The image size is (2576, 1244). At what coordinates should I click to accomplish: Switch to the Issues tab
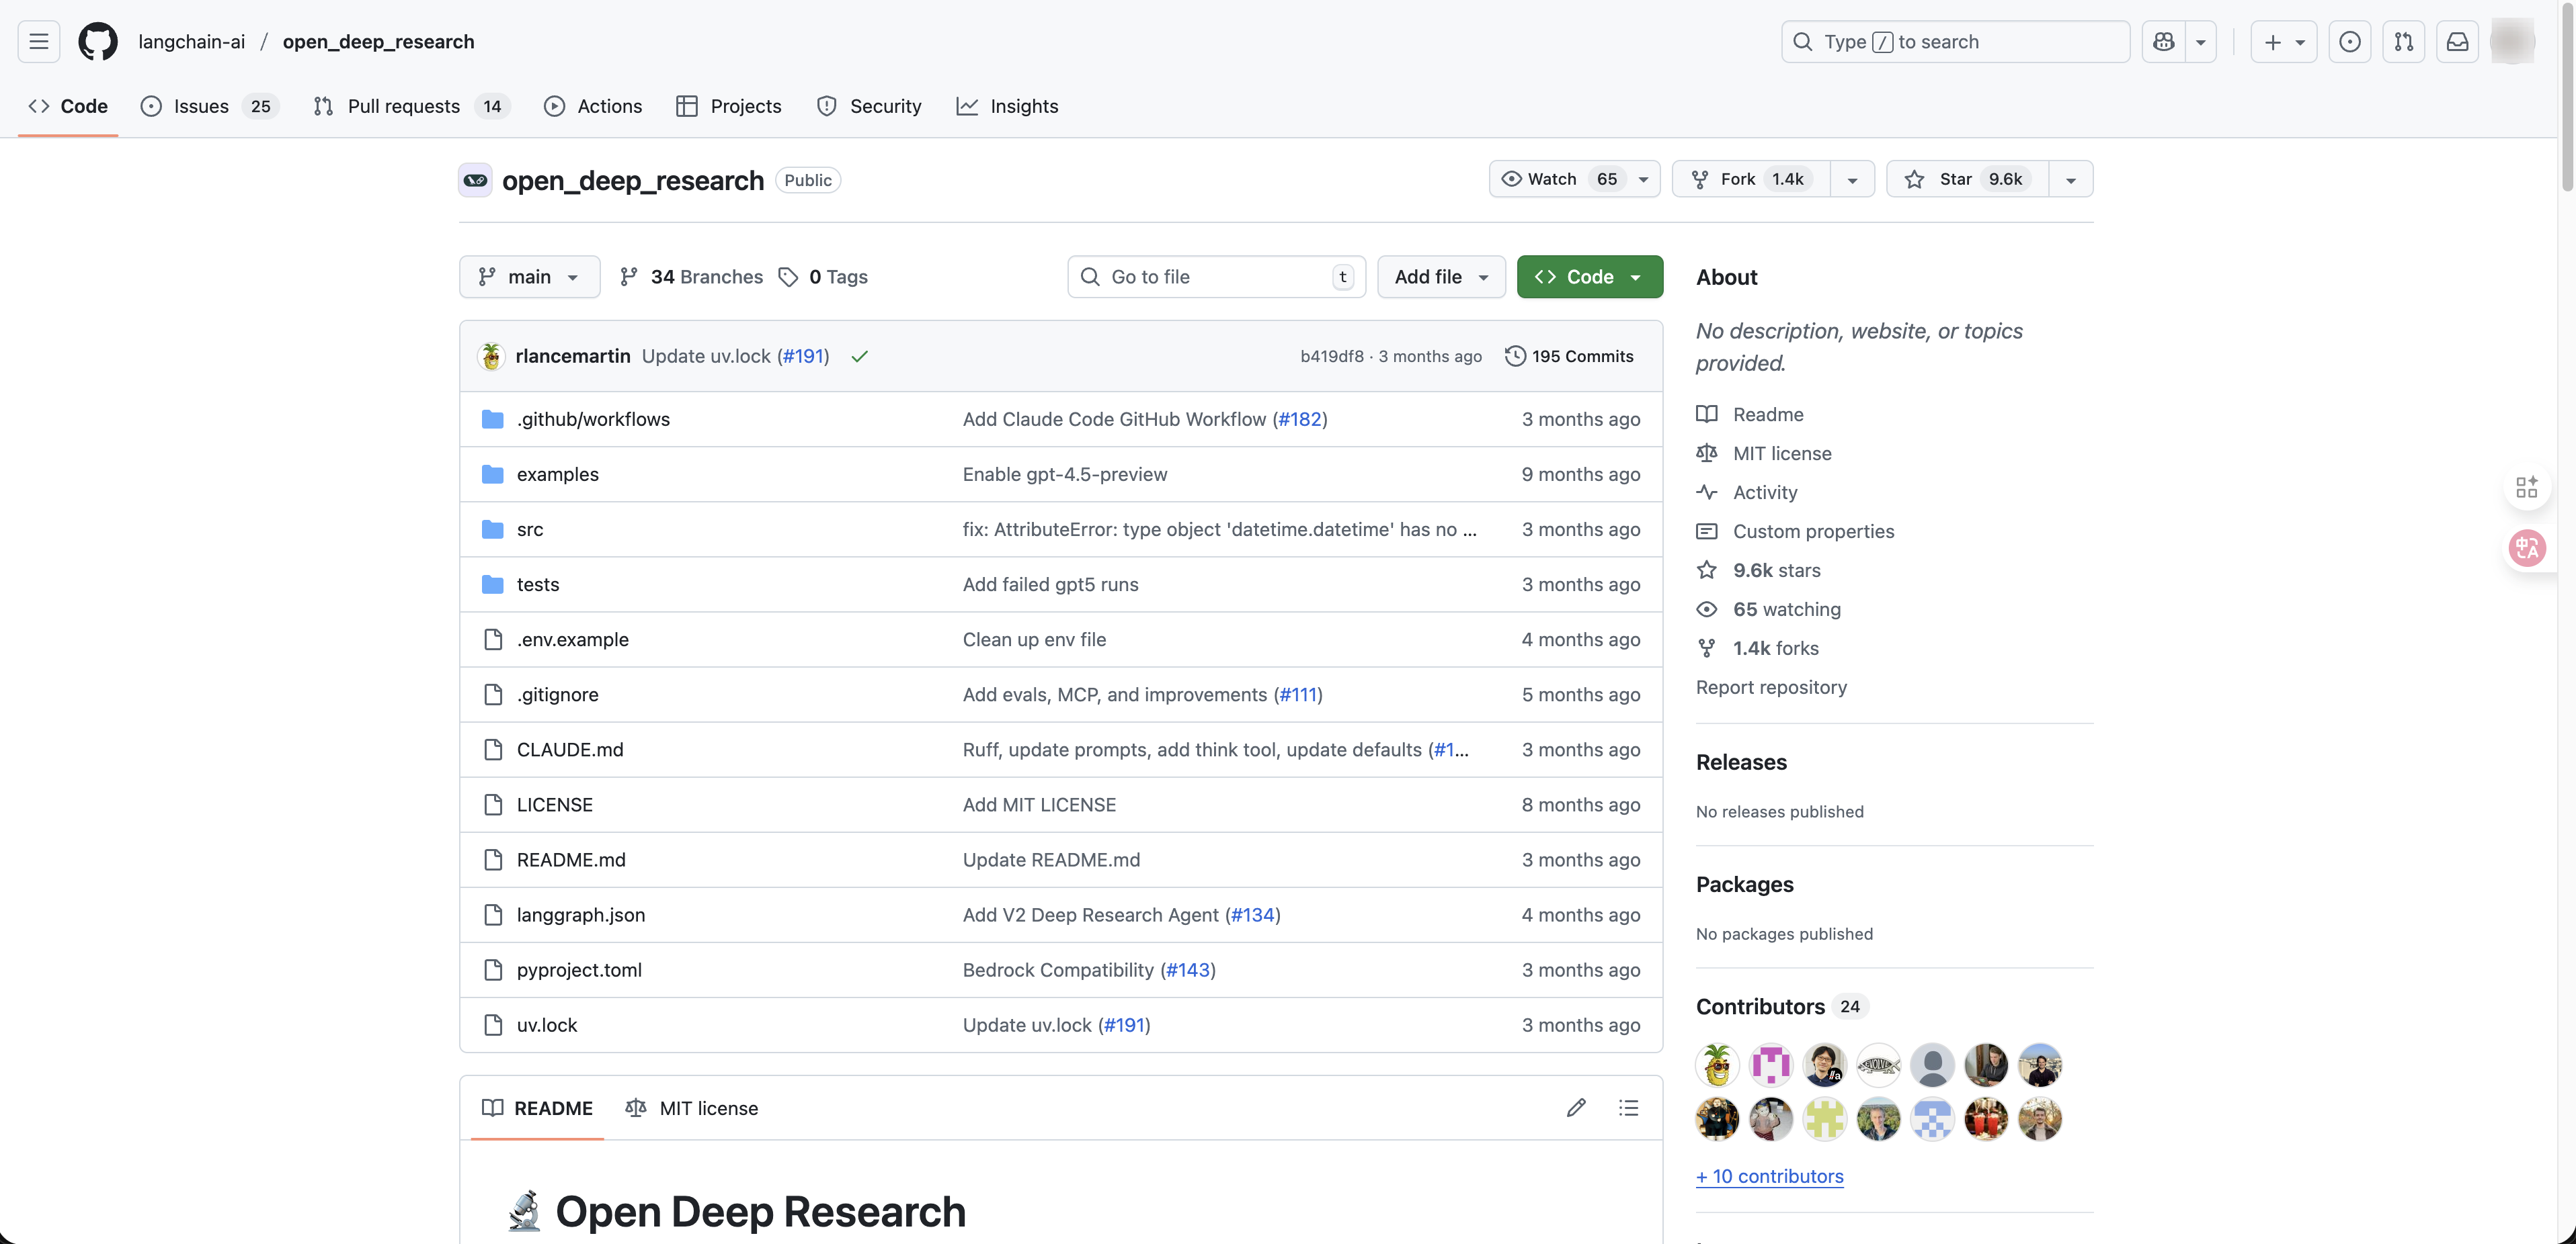pyautogui.click(x=209, y=106)
